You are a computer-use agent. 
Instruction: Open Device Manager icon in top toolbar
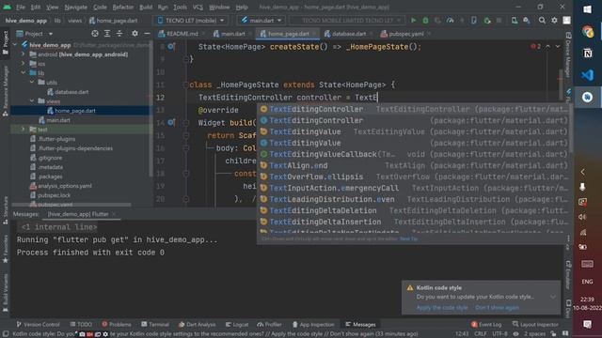coord(515,21)
